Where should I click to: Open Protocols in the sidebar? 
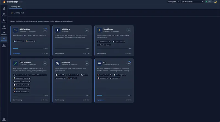tap(4, 33)
